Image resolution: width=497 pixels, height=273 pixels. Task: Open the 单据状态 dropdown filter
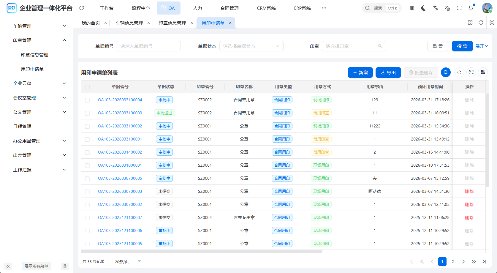point(251,46)
